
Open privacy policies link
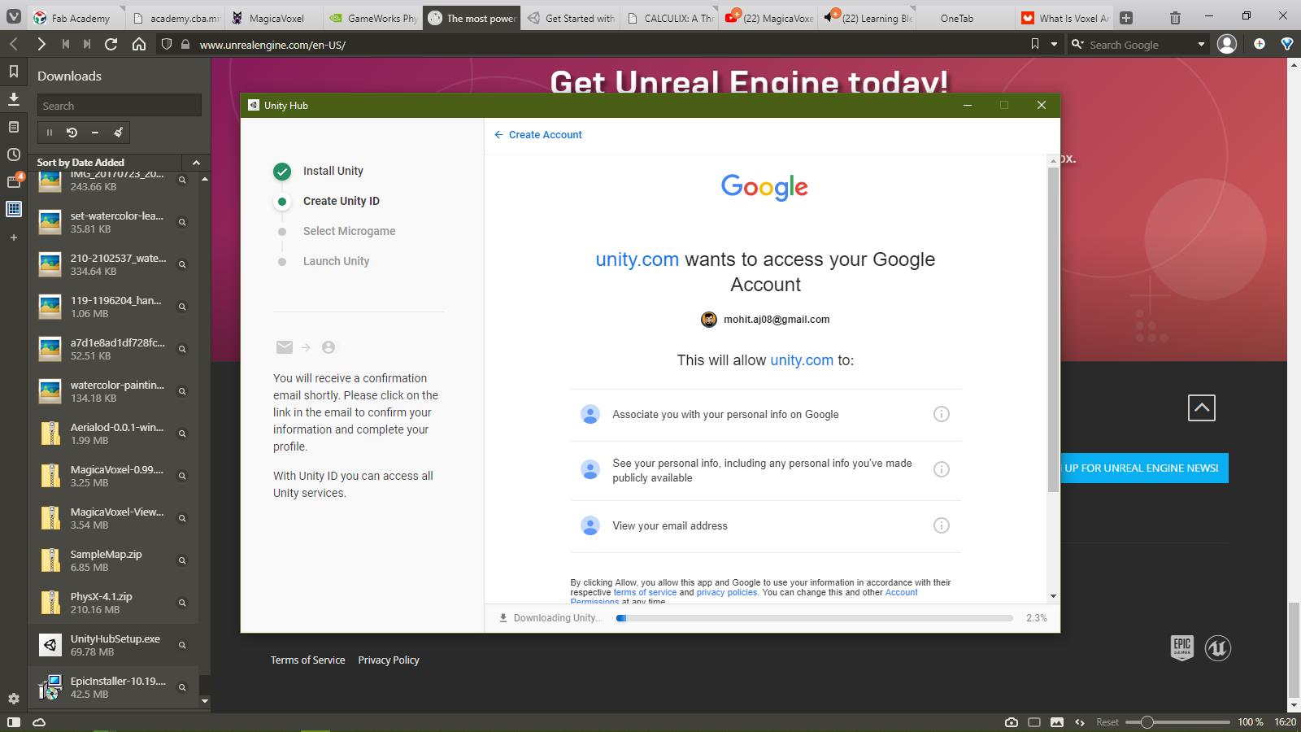pos(727,592)
